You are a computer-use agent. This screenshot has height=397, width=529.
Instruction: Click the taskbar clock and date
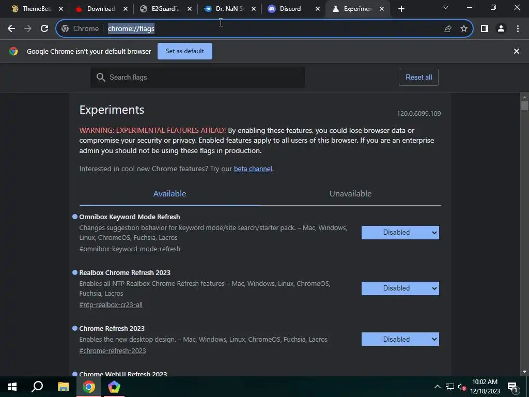[x=485, y=387]
